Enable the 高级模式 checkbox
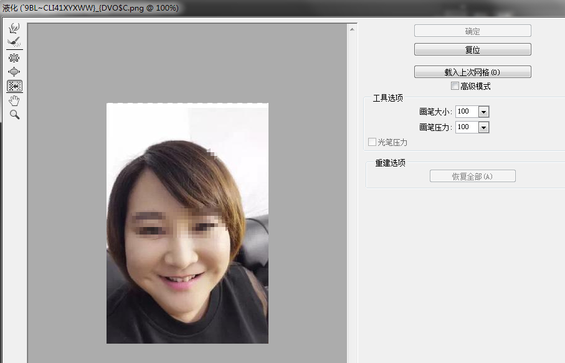This screenshot has width=565, height=363. pyautogui.click(x=455, y=86)
